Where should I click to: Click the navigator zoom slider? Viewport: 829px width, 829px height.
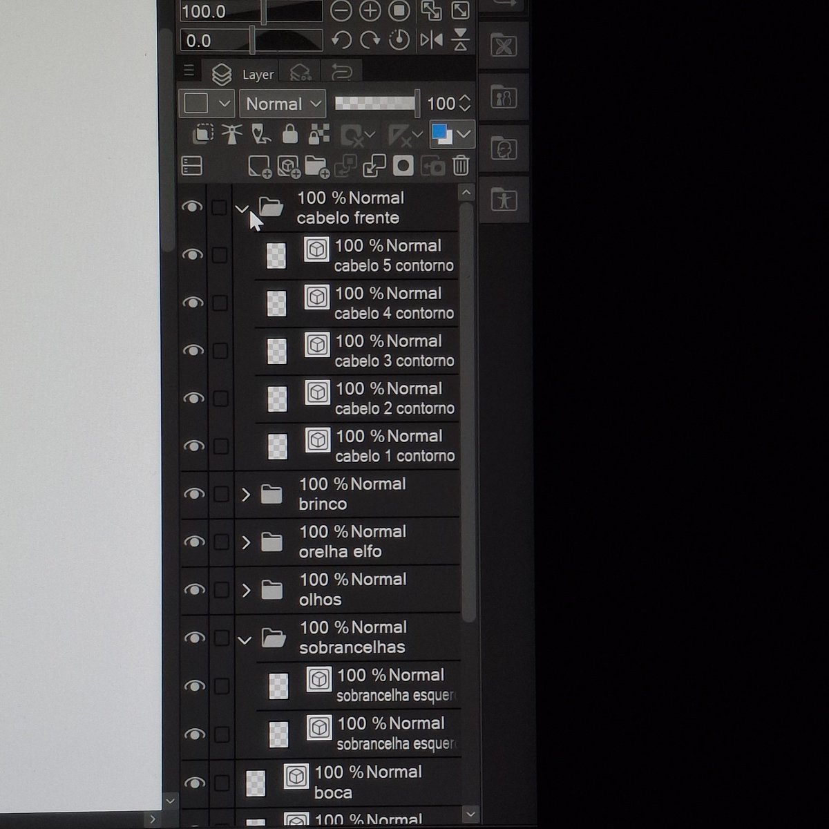tap(250, 11)
